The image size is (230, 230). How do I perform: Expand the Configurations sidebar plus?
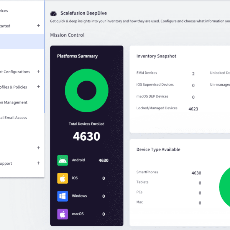tap(38, 71)
